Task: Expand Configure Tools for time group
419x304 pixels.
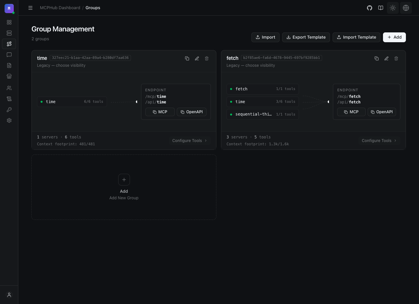Action: (x=190, y=140)
